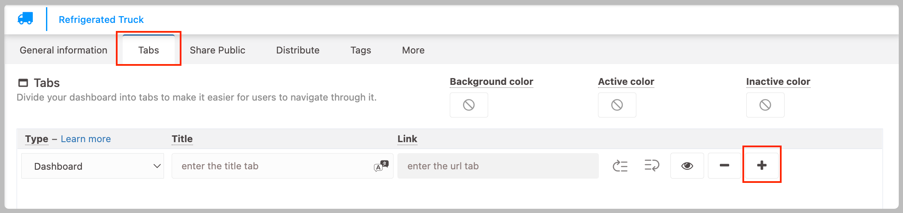This screenshot has height=213, width=903.
Task: Click the remove tab minus button
Action: 725,165
